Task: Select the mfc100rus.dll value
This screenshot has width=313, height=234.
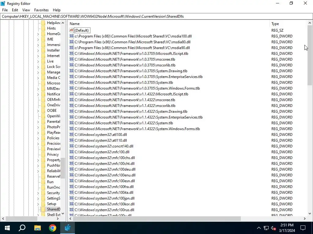Action: [x=105, y=210]
